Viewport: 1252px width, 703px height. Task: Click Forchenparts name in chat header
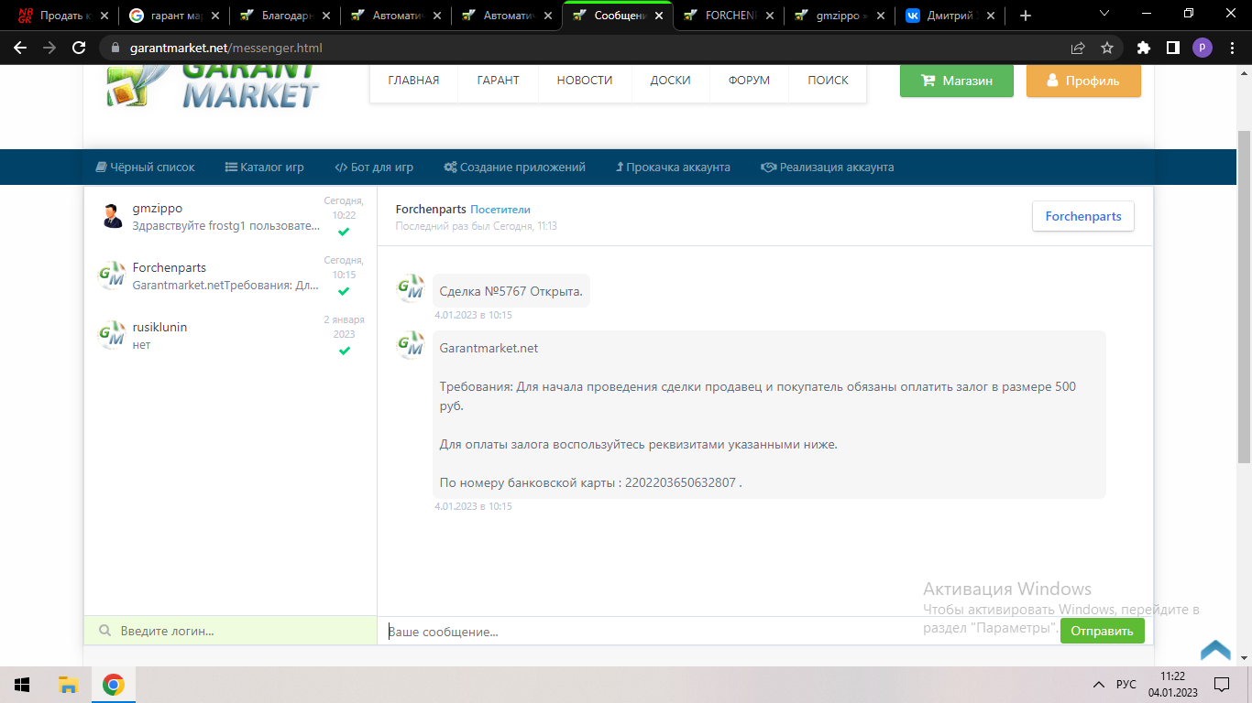point(431,210)
